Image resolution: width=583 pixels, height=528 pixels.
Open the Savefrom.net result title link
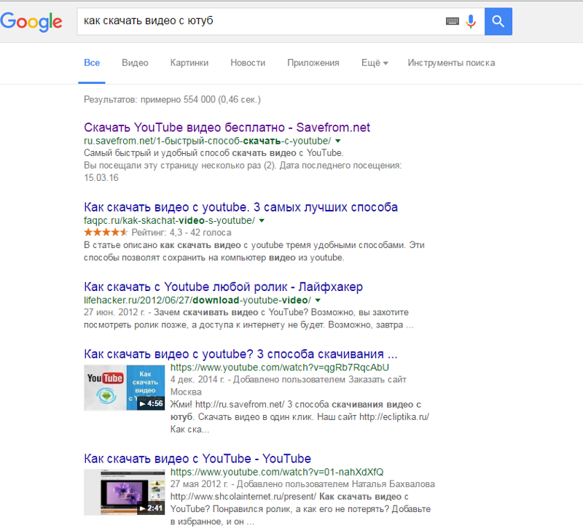click(227, 127)
